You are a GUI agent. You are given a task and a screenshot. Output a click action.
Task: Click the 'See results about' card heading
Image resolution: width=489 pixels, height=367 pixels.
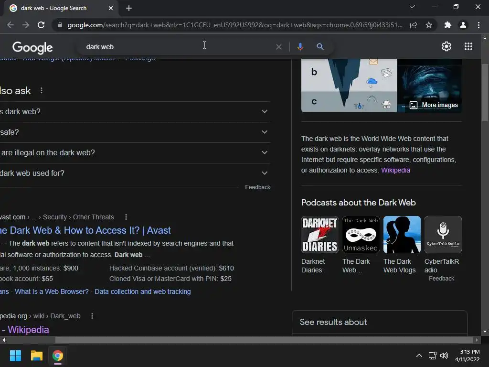pos(333,322)
